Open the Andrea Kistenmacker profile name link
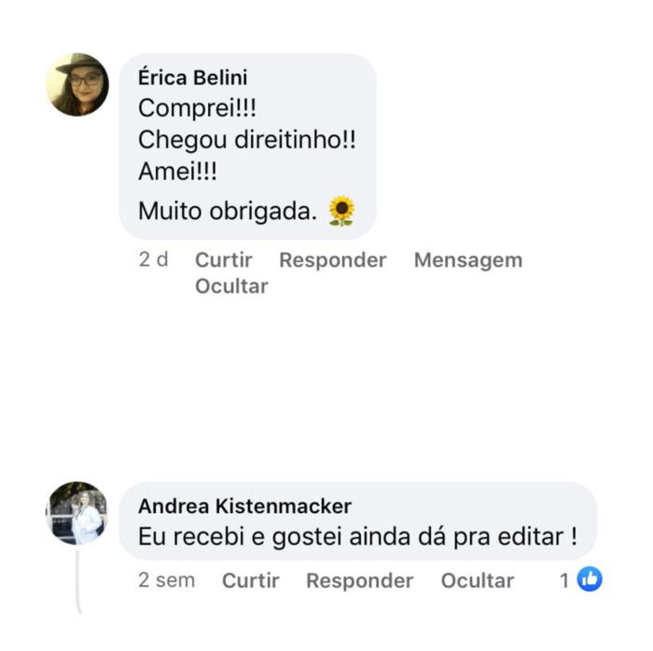Screen dimensions: 653x651 pyautogui.click(x=244, y=506)
